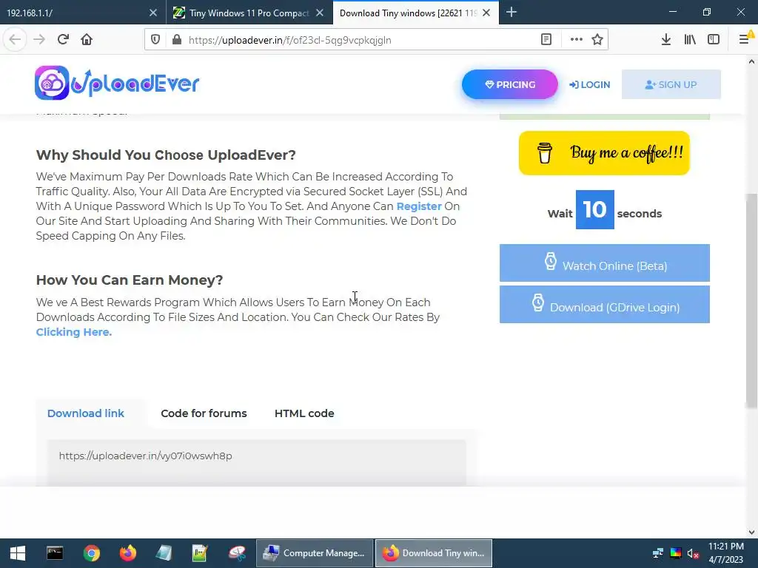
Task: Open network status tray icon
Action: tap(658, 553)
